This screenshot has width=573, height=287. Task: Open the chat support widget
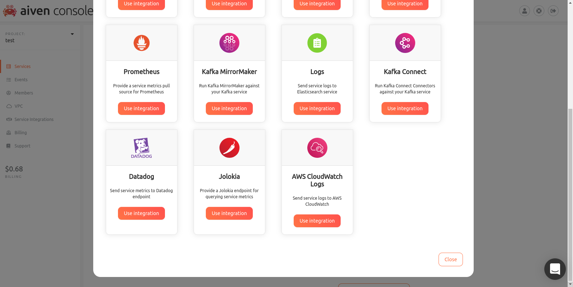click(x=555, y=269)
